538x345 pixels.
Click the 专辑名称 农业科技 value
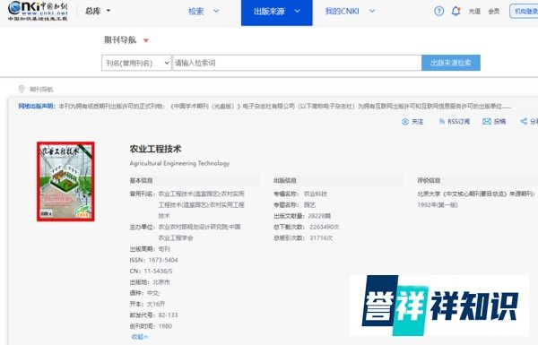tap(316, 194)
